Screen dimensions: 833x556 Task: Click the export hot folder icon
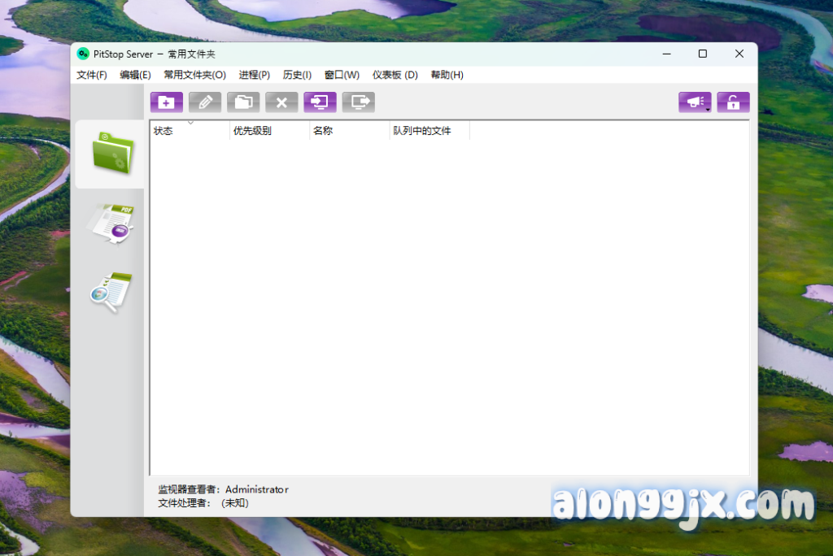coord(359,102)
